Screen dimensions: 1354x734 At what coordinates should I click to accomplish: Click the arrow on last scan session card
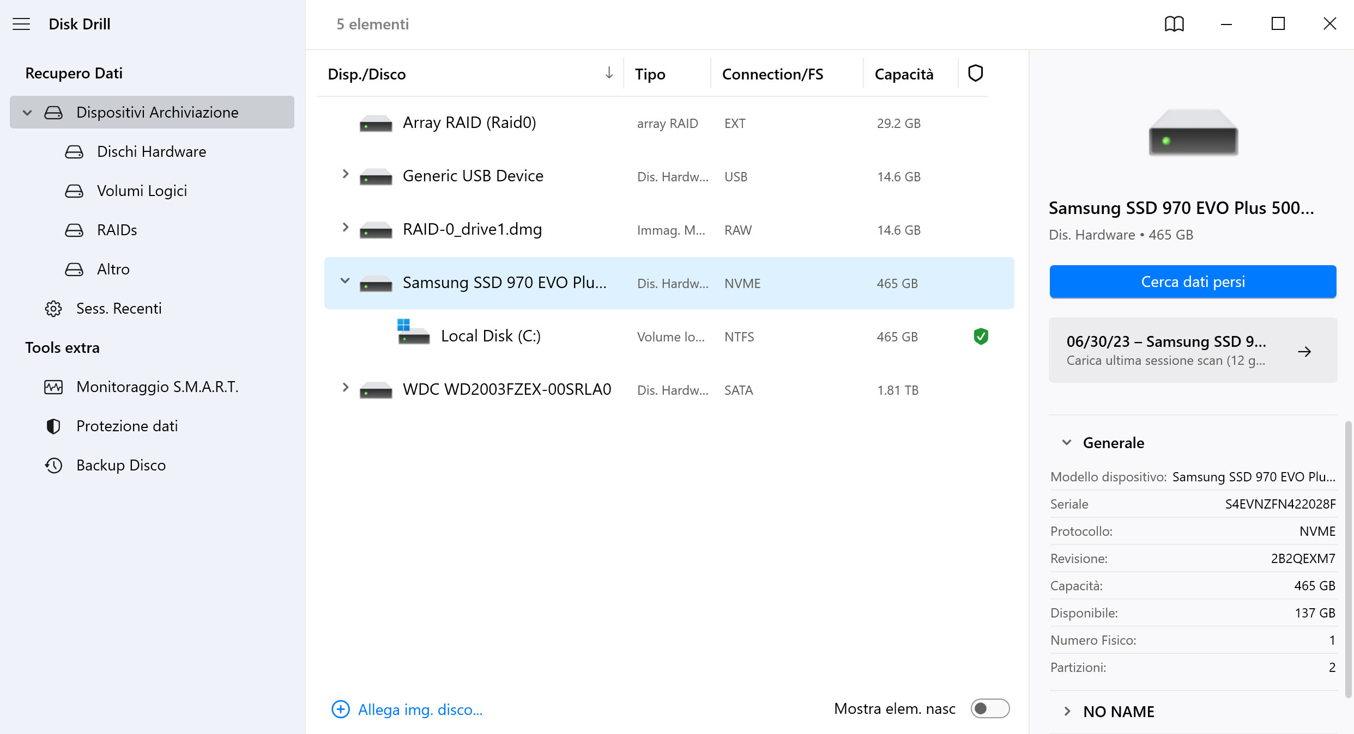tap(1304, 352)
